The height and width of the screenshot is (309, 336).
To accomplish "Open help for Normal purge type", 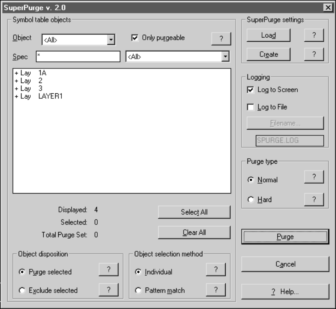I will pyautogui.click(x=314, y=177).
